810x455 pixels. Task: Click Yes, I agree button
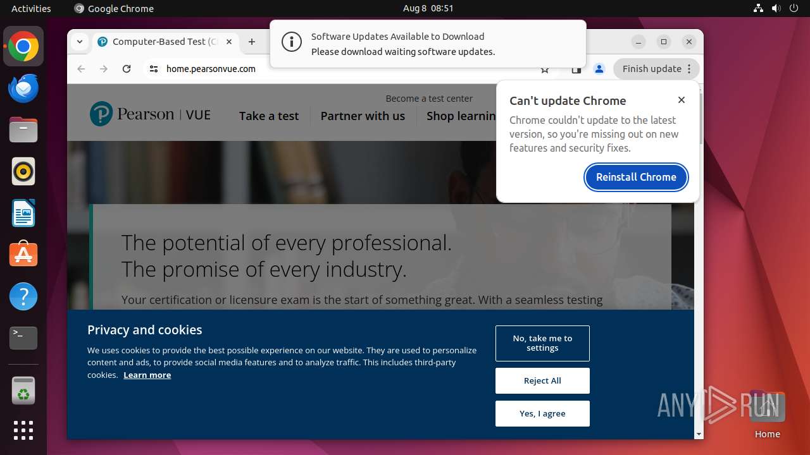[x=542, y=413]
